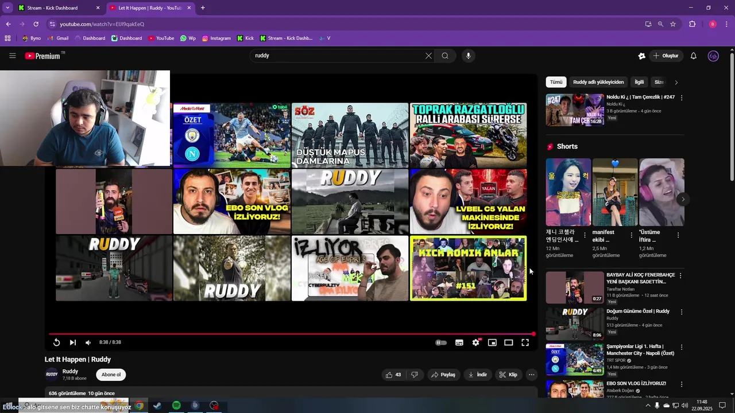Click the icon left of Oluştur

[x=642, y=56]
